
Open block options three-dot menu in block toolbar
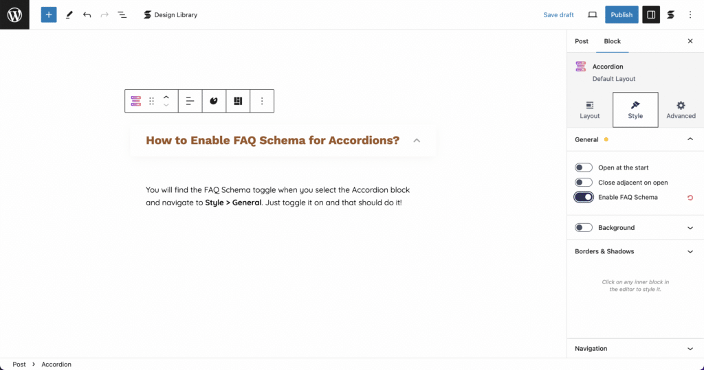(x=262, y=101)
